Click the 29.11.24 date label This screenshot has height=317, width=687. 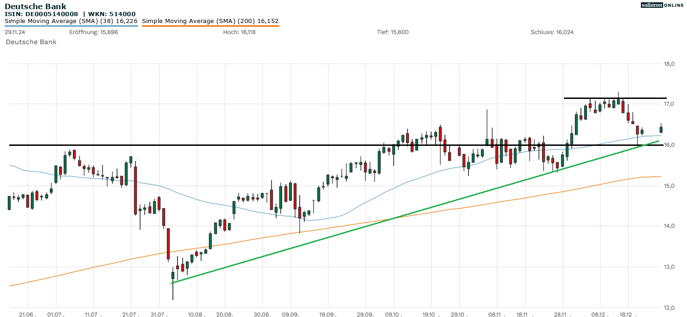pos(15,32)
